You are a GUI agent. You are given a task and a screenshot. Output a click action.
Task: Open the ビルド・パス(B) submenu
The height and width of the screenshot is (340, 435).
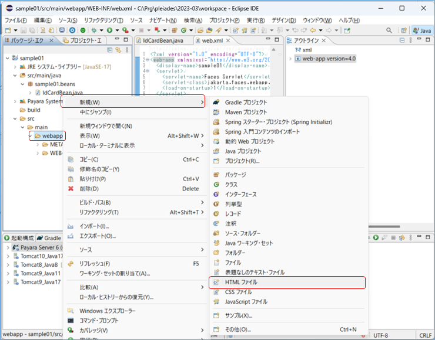coord(136,202)
